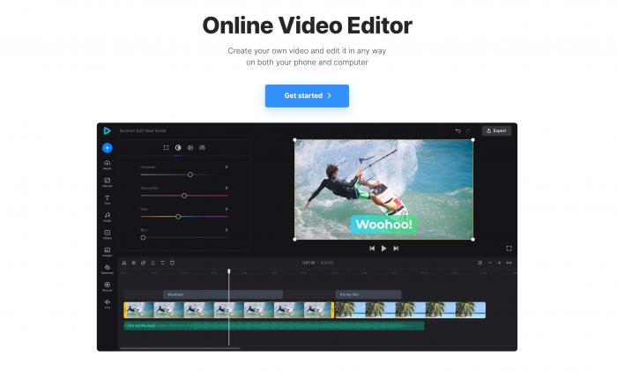This screenshot has width=617, height=371.
Task: Click the Blur slider handle
Action: [x=143, y=237]
